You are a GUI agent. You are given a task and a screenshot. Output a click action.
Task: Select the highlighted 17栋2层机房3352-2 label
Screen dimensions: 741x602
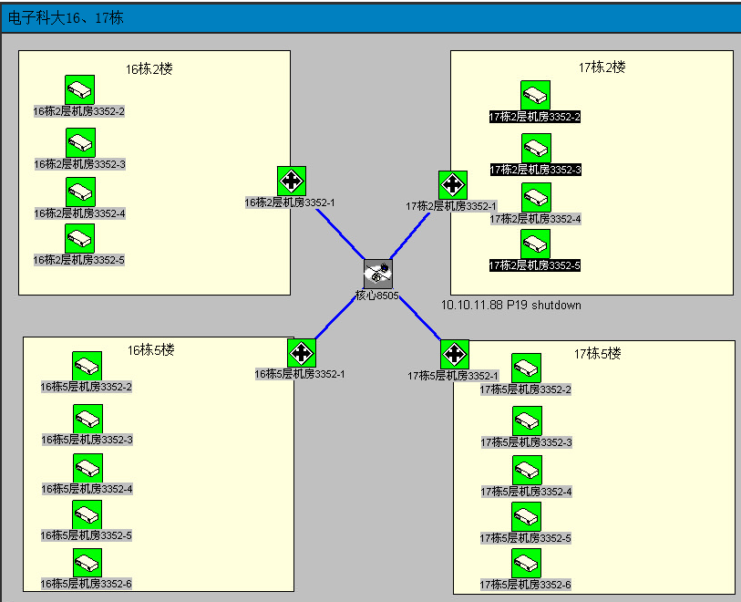coord(535,117)
